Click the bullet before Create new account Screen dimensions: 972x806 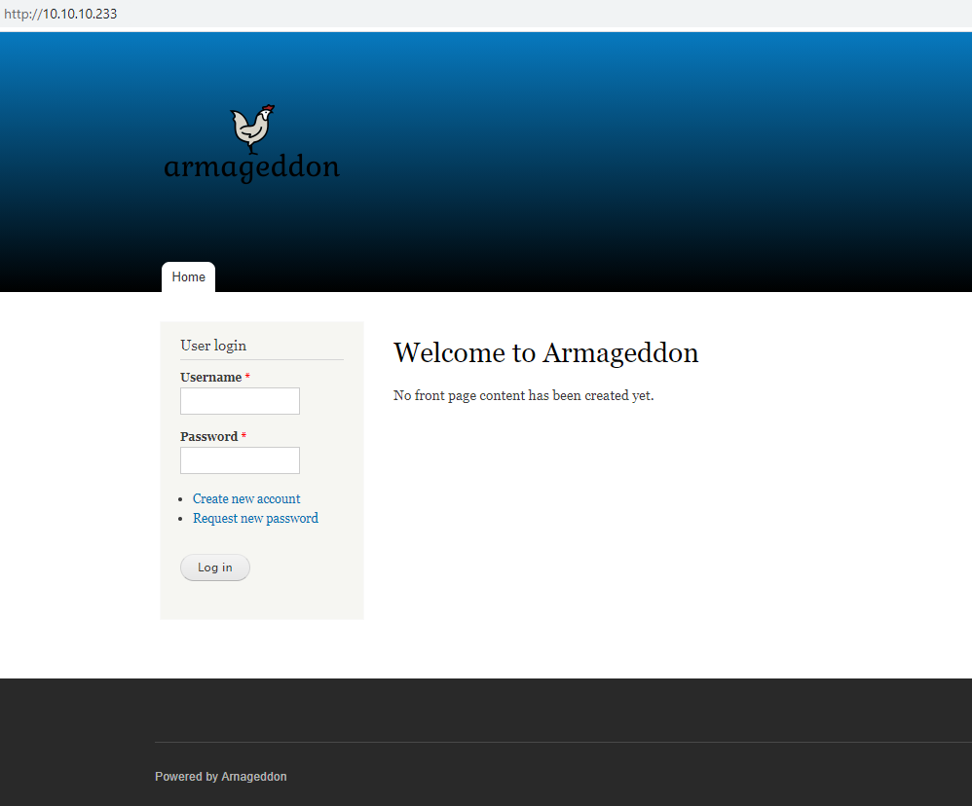[184, 499]
